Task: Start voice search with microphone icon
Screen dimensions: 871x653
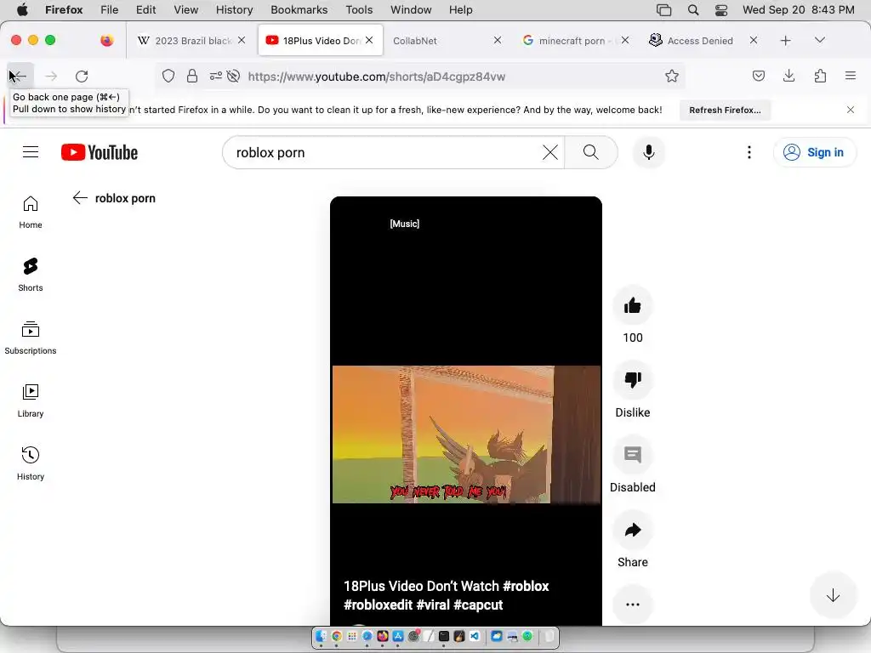Action: pos(648,152)
